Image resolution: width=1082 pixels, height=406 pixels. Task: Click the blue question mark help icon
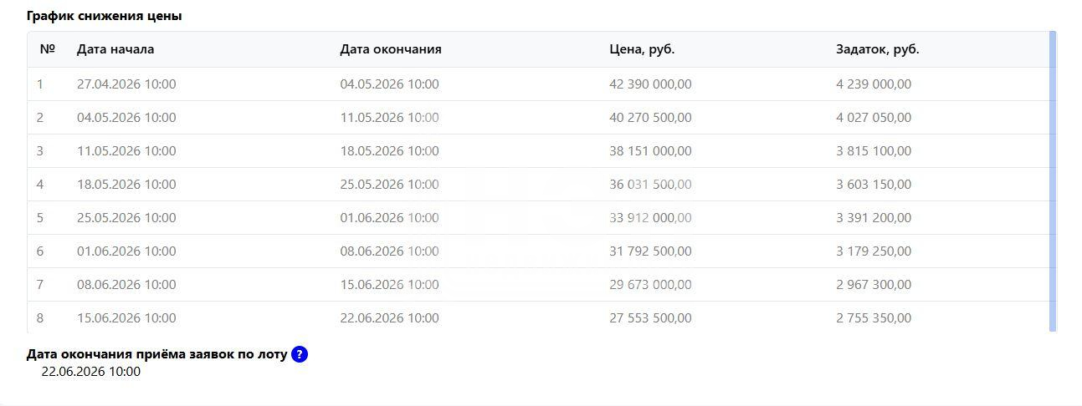[300, 354]
